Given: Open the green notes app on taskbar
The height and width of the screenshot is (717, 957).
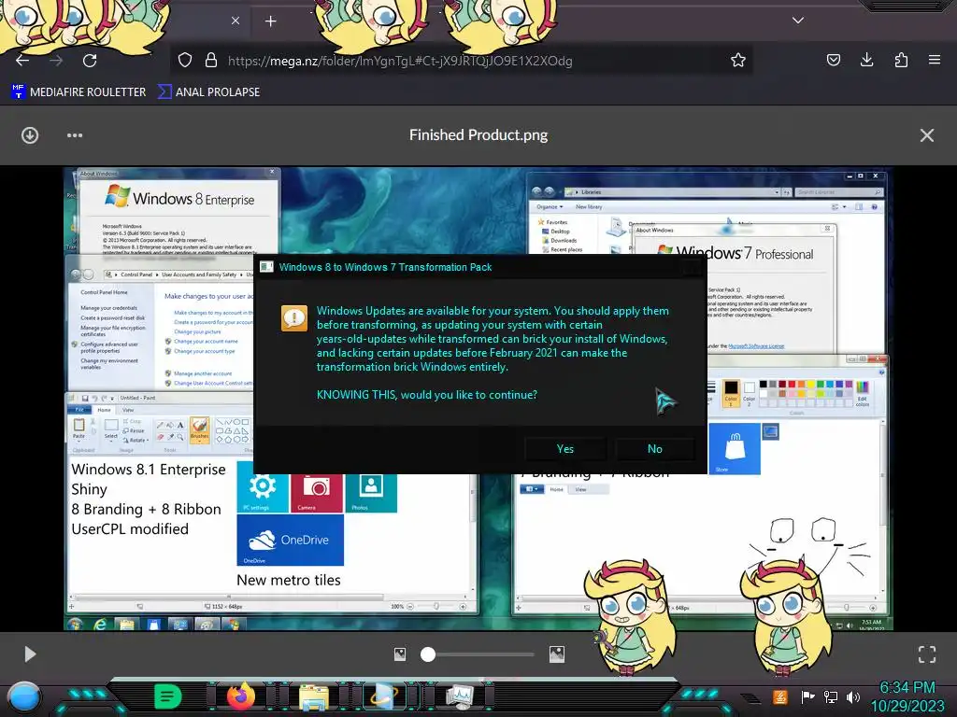Looking at the screenshot, I should click(x=168, y=696).
